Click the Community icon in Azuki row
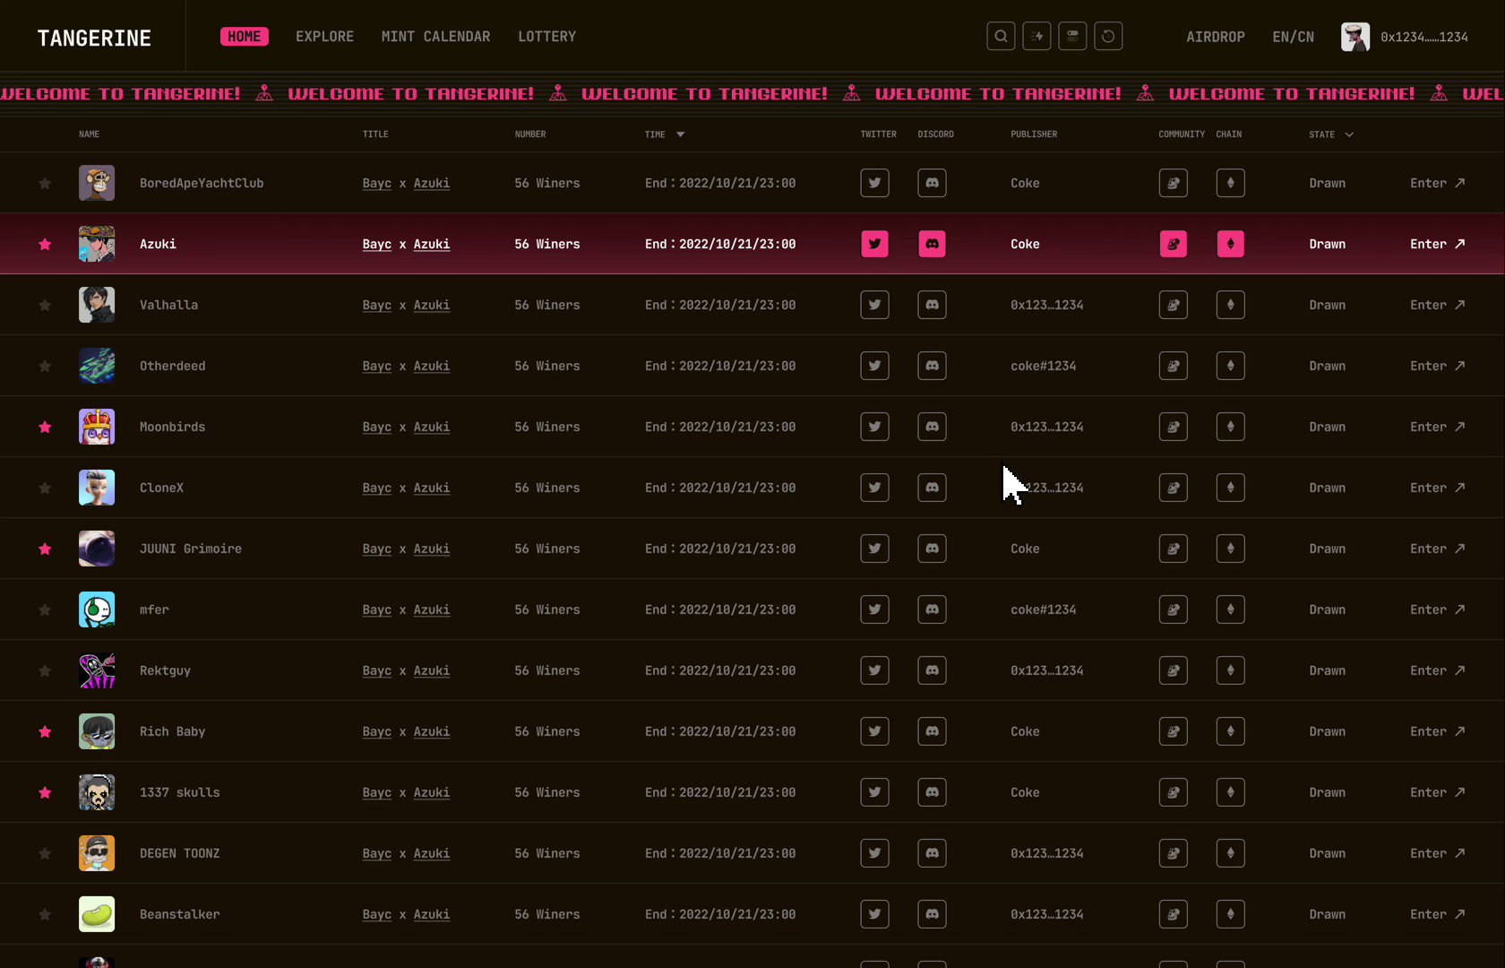This screenshot has width=1505, height=968. pyautogui.click(x=1174, y=244)
